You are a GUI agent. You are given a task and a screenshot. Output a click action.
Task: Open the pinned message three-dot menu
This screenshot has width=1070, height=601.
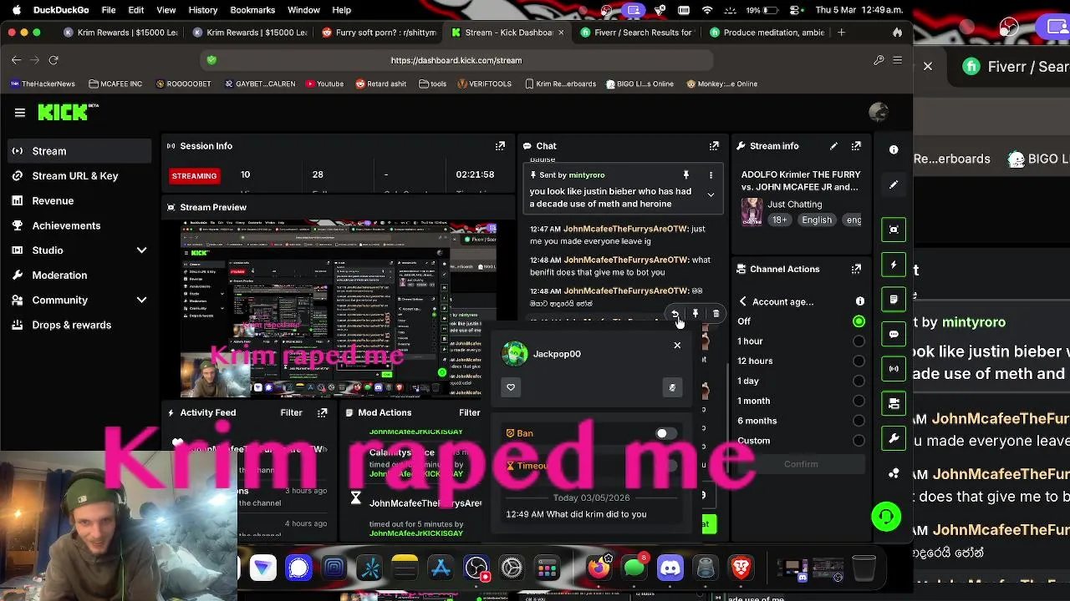point(711,175)
